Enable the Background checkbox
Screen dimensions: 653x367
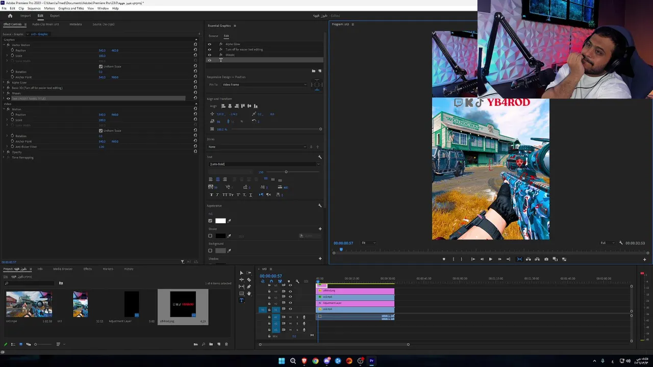click(x=210, y=250)
